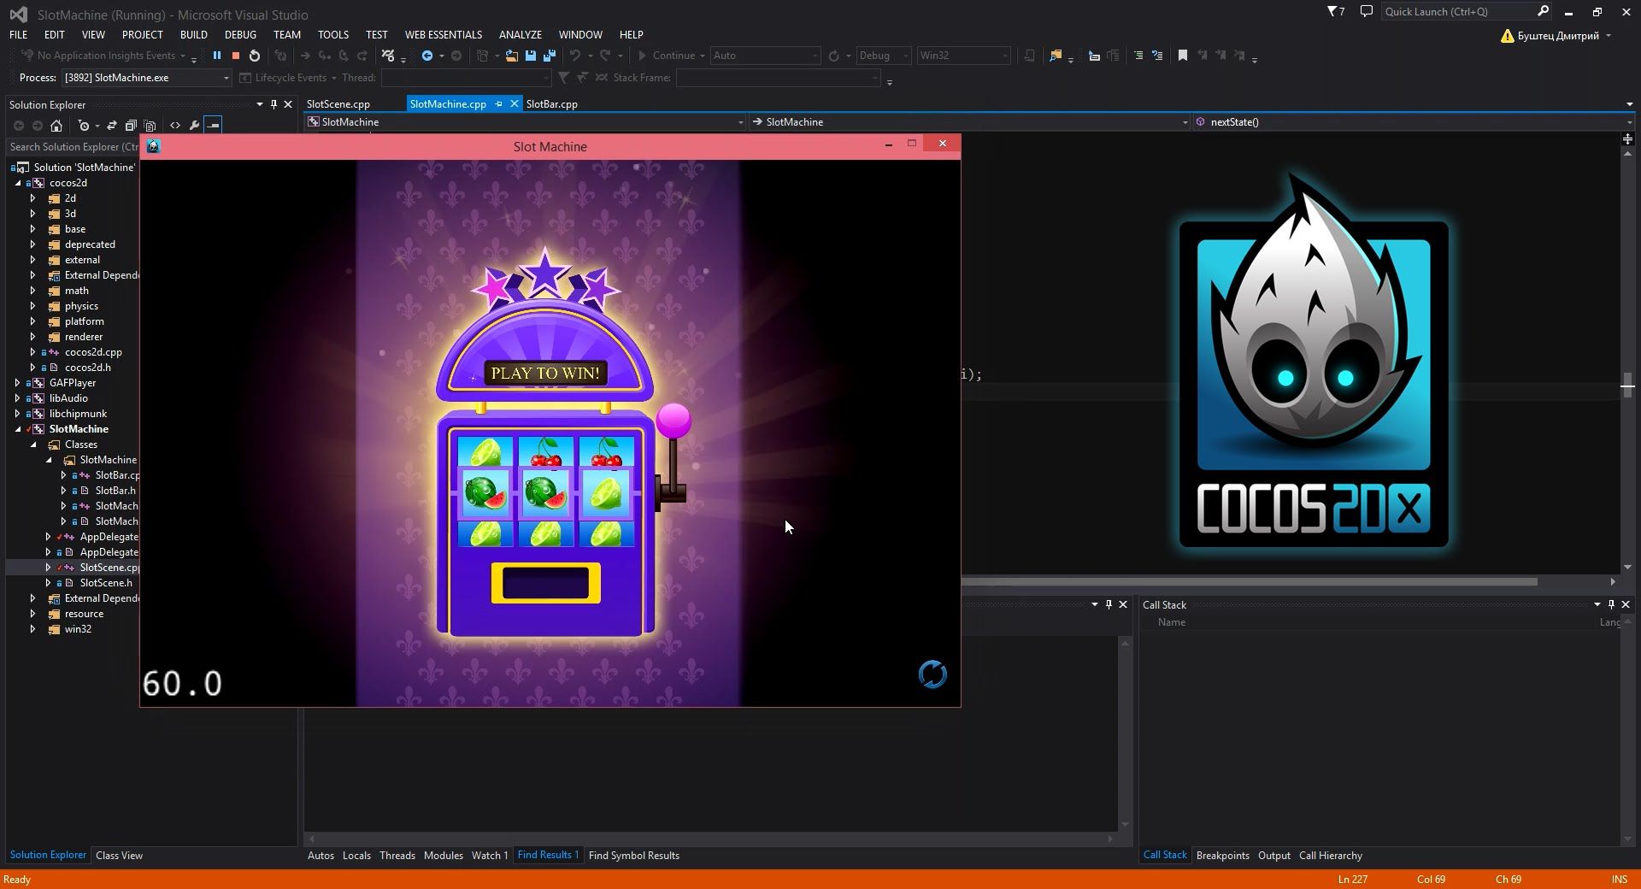Toggle Pin Tab on the SlotMachine.cpp tab
Screen dimensions: 1641x889
(x=498, y=103)
